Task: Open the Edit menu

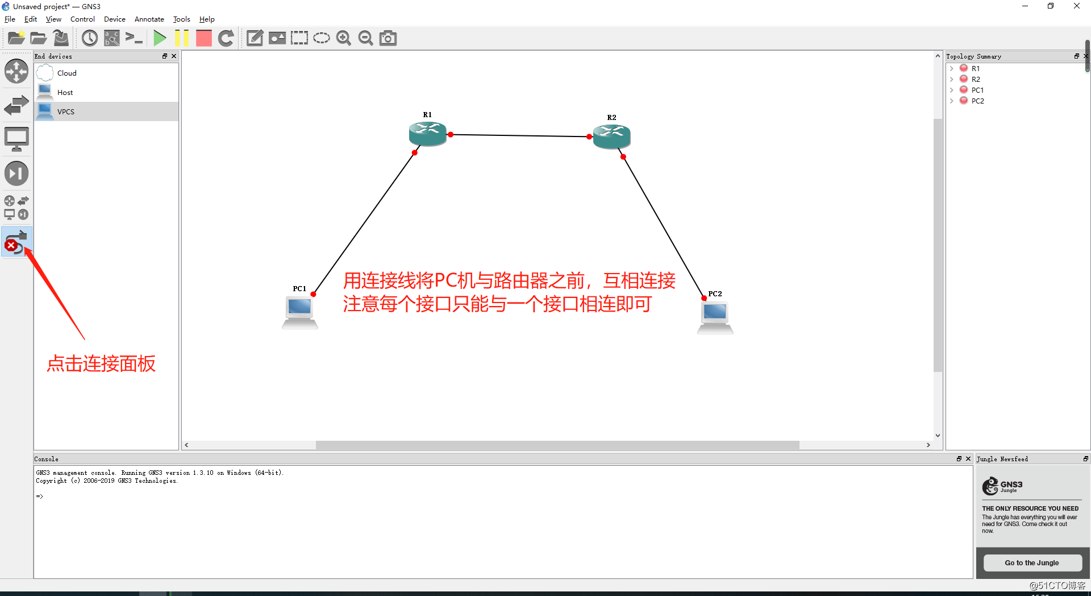Action: tap(31, 19)
